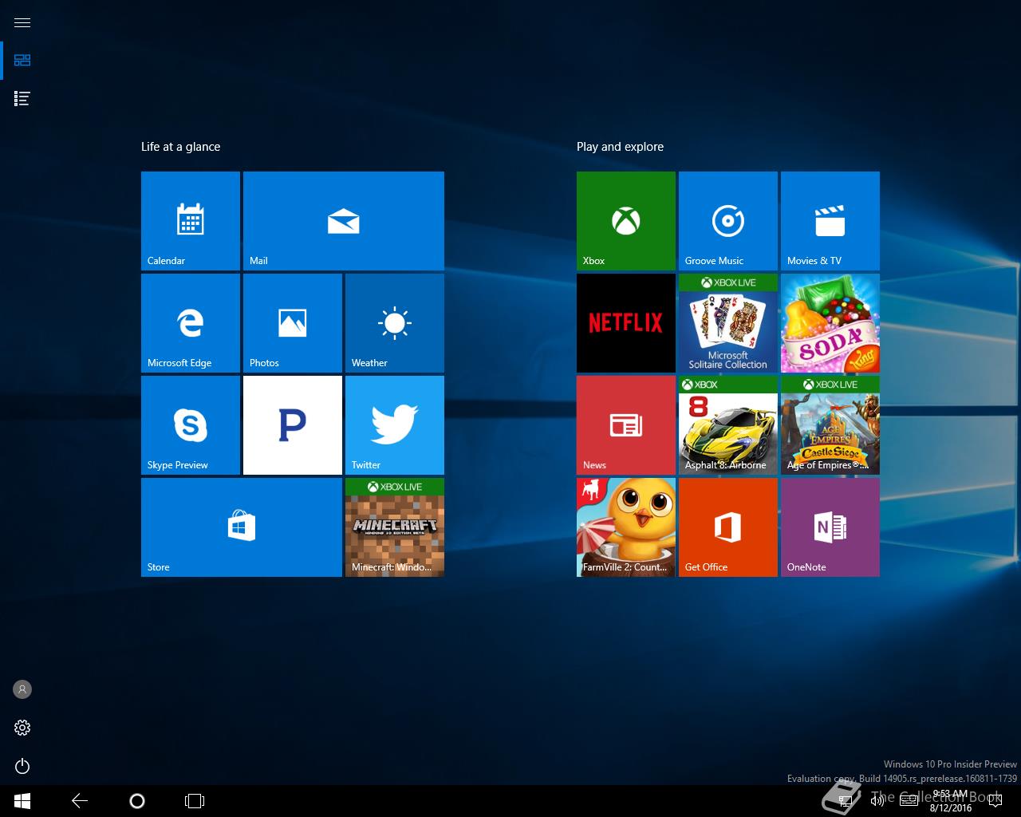
Task: Switch to the All apps list view
Action: point(22,99)
